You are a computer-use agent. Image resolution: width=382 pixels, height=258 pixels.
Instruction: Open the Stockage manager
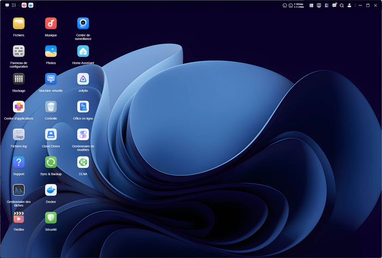coord(19,79)
